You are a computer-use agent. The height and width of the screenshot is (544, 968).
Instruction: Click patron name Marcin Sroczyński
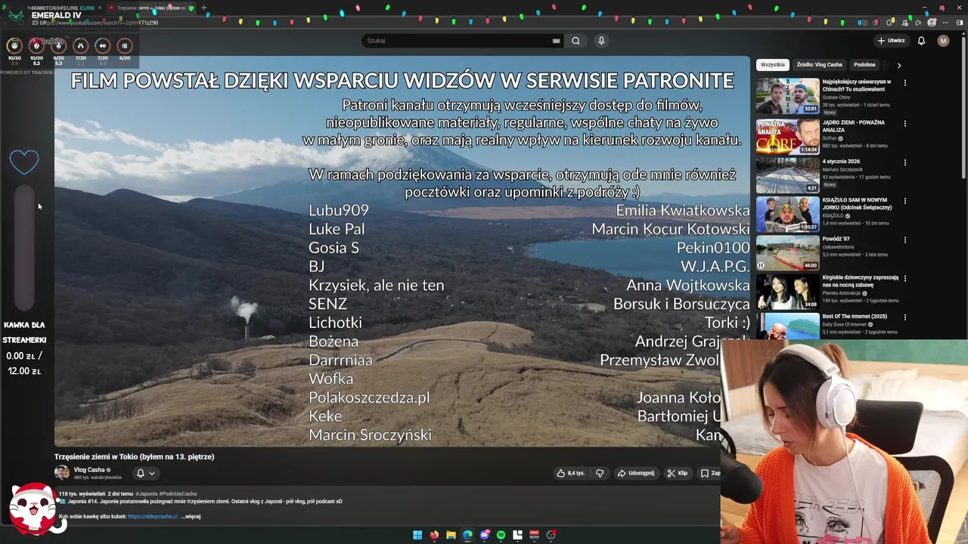[370, 435]
